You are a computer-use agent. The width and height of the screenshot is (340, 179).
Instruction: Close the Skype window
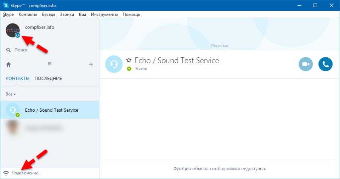pyautogui.click(x=331, y=5)
